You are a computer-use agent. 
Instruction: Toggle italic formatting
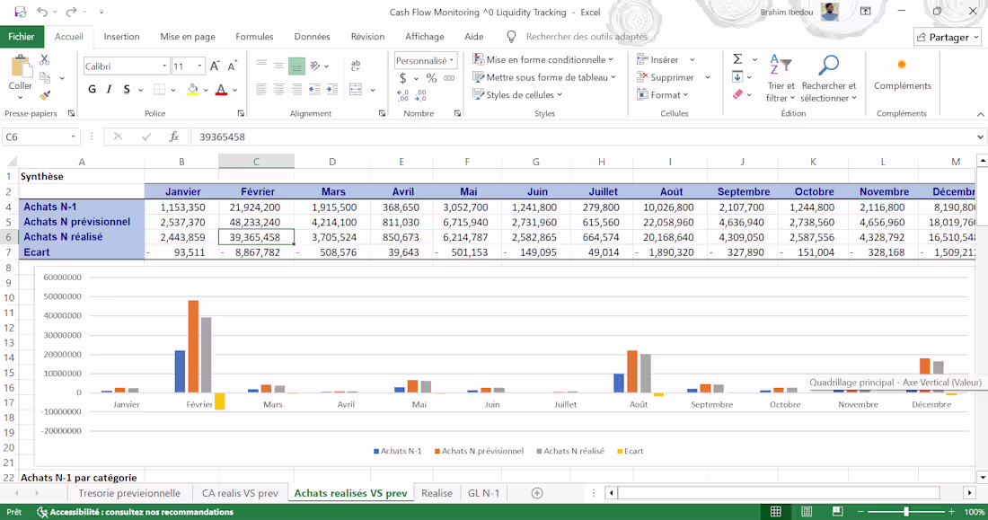pyautogui.click(x=110, y=88)
